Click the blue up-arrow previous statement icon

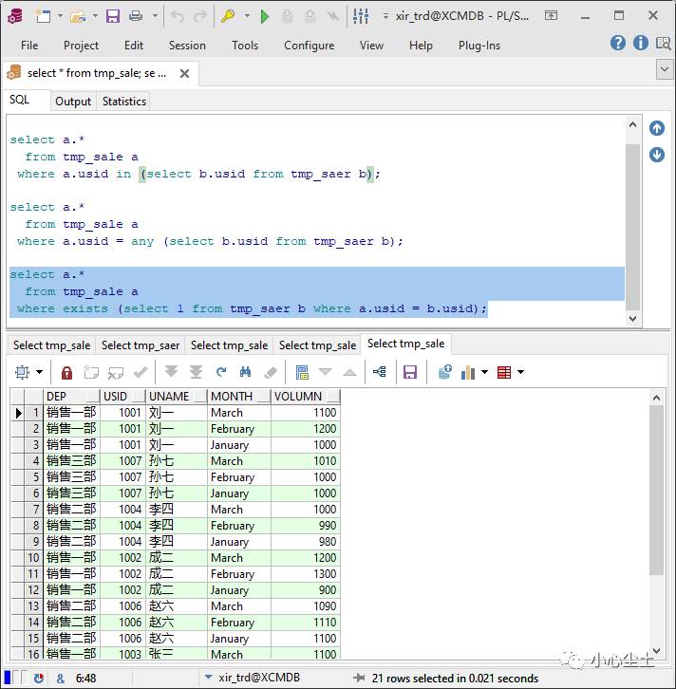[657, 128]
